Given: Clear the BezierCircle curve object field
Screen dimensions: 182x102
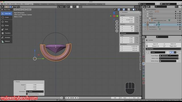Looking at the screenshot, I should click(x=177, y=56).
